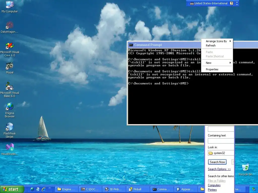Click the keyboard layout icon in language bar

(192, 4)
